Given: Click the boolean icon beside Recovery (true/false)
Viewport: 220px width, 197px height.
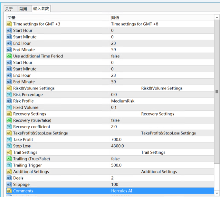Looking at the screenshot, I should (x=9, y=120).
